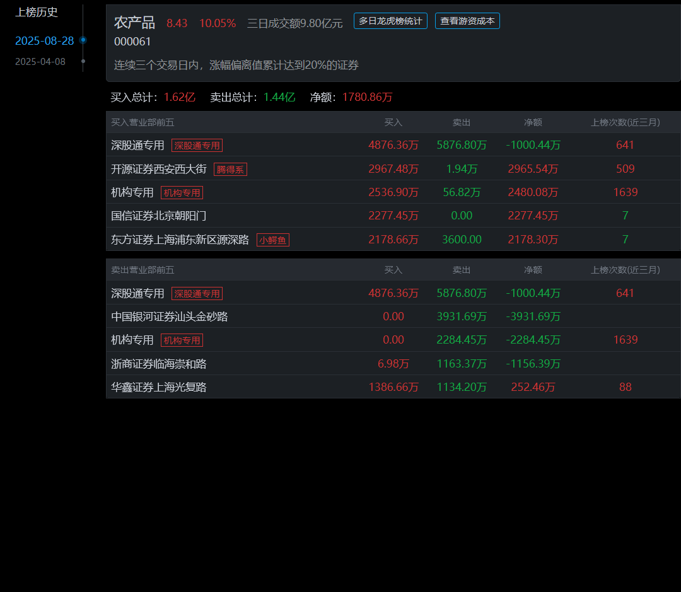Screen dimensions: 681x592
Task: Click 净额 column header in sell table
Action: tap(533, 270)
